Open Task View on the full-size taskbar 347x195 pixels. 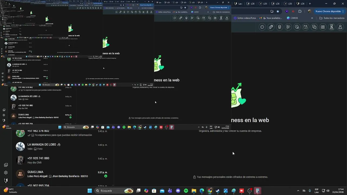pos(138,191)
